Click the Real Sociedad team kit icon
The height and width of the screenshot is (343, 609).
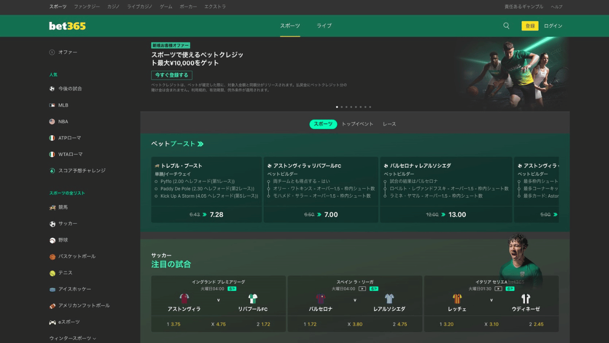point(390,299)
